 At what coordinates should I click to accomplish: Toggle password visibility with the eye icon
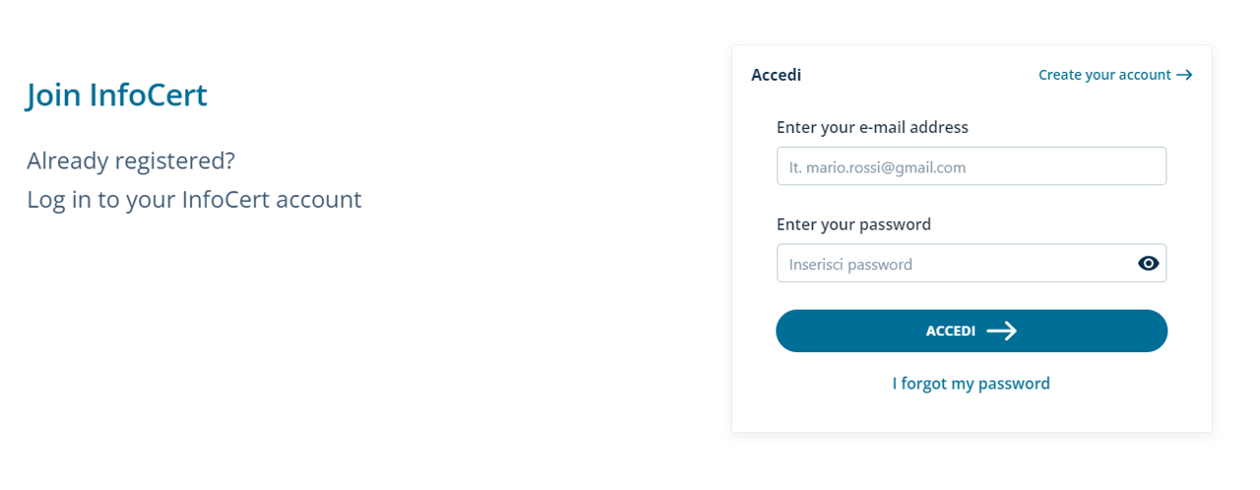pyautogui.click(x=1148, y=264)
